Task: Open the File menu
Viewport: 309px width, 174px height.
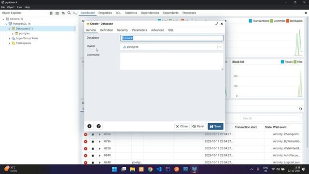Action: coord(3,7)
